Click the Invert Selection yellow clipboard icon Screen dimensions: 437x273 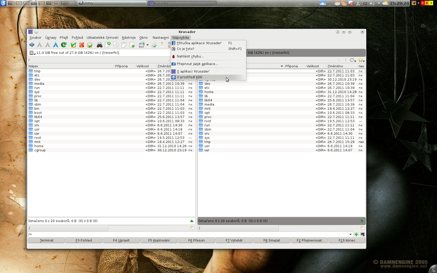[x=90, y=45]
